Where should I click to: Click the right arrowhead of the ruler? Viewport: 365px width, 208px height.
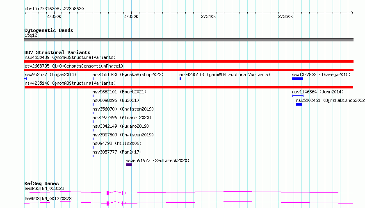pyautogui.click(x=352, y=13)
